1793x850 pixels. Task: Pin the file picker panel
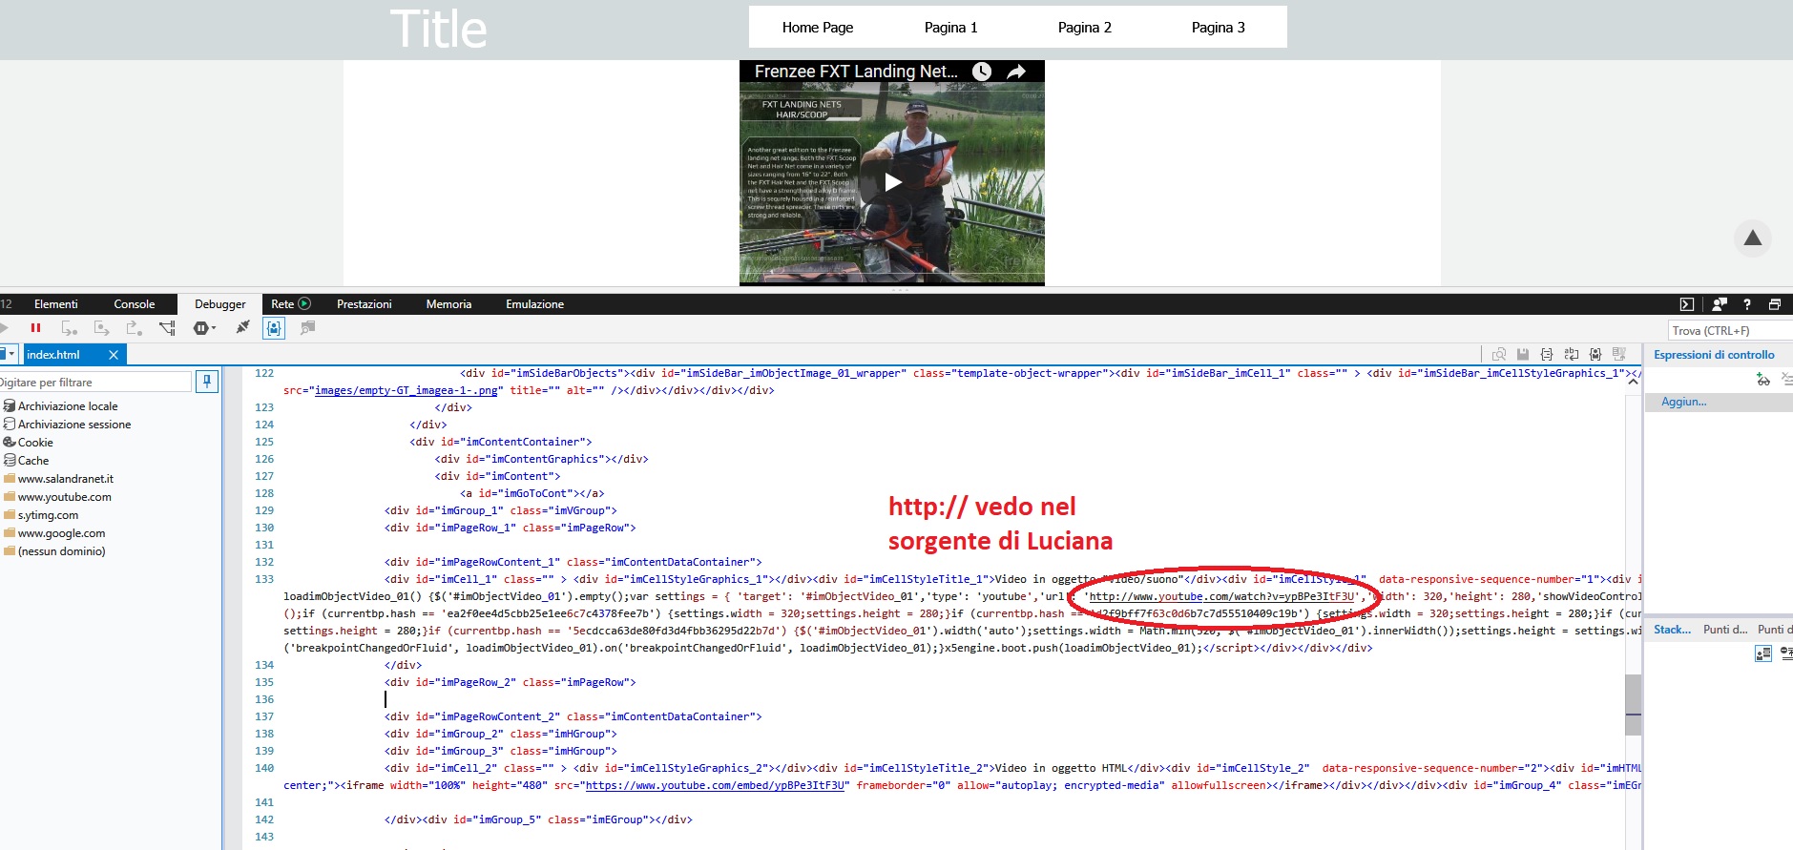[x=206, y=382]
